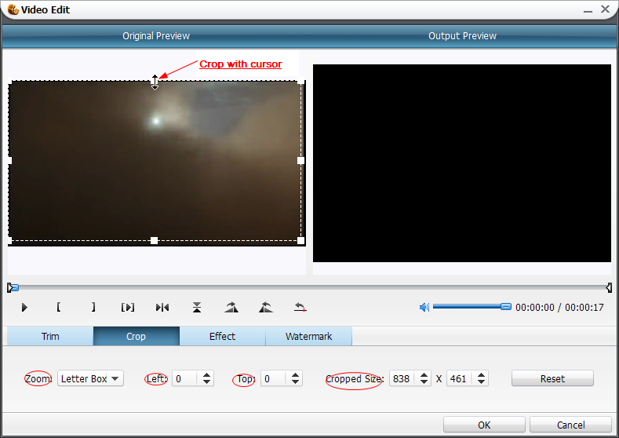Click the Cancel button
Screen dimensions: 619x438
point(570,425)
